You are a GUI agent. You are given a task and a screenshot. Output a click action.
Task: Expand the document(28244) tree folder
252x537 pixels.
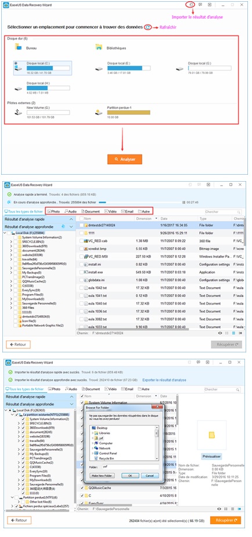coord(11,250)
